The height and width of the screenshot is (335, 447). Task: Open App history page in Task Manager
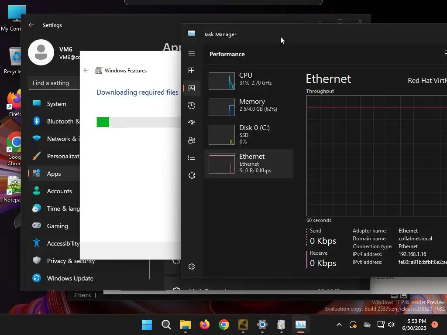point(192,106)
